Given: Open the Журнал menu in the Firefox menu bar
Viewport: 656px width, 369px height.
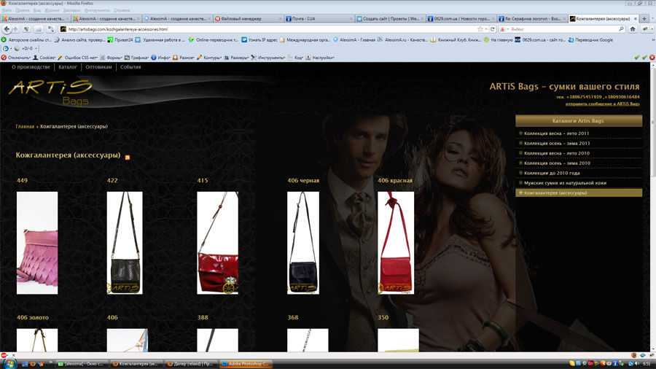Looking at the screenshot, I should [x=52, y=10].
